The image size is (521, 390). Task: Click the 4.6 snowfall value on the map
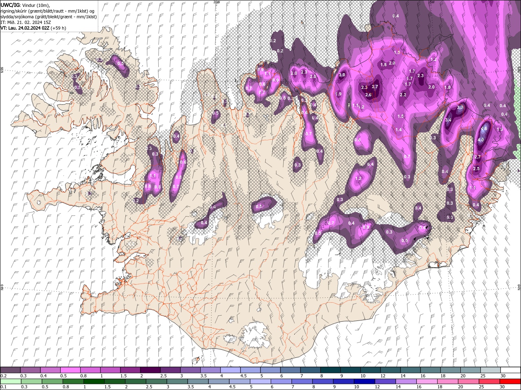tap(484, 128)
